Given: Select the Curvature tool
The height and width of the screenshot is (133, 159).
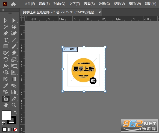Looking at the screenshot, I should point(14,33).
